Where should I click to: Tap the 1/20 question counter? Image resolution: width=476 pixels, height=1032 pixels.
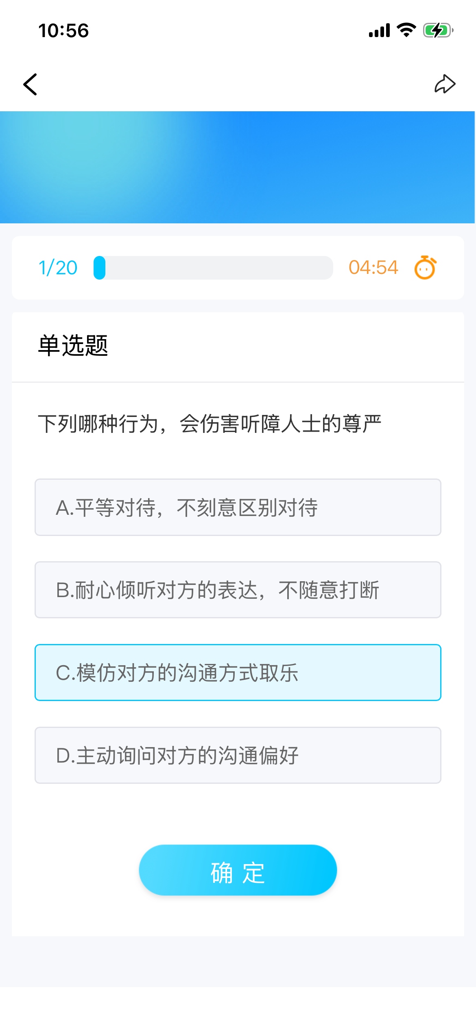click(58, 268)
